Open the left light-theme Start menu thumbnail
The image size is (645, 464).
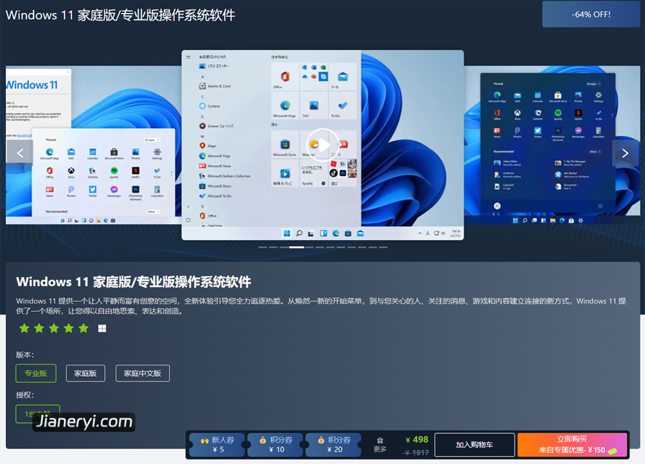coord(94,145)
